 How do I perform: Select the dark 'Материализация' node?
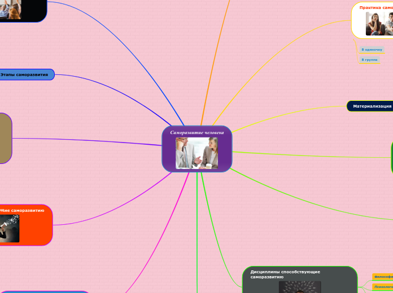click(x=370, y=106)
